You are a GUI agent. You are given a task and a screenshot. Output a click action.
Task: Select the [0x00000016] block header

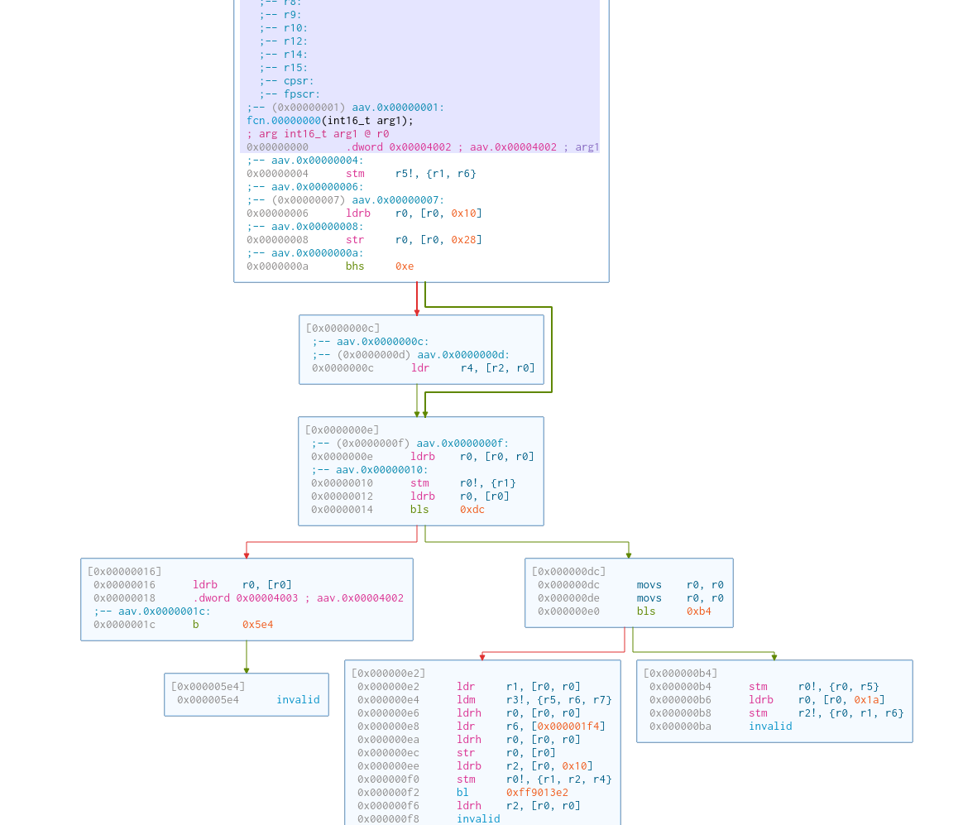[x=124, y=571]
